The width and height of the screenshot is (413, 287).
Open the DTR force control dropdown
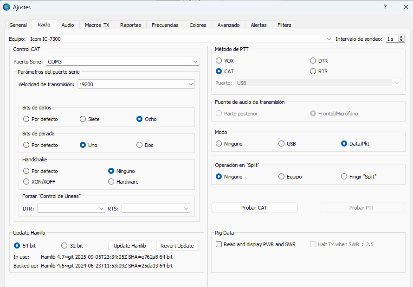pos(101,209)
